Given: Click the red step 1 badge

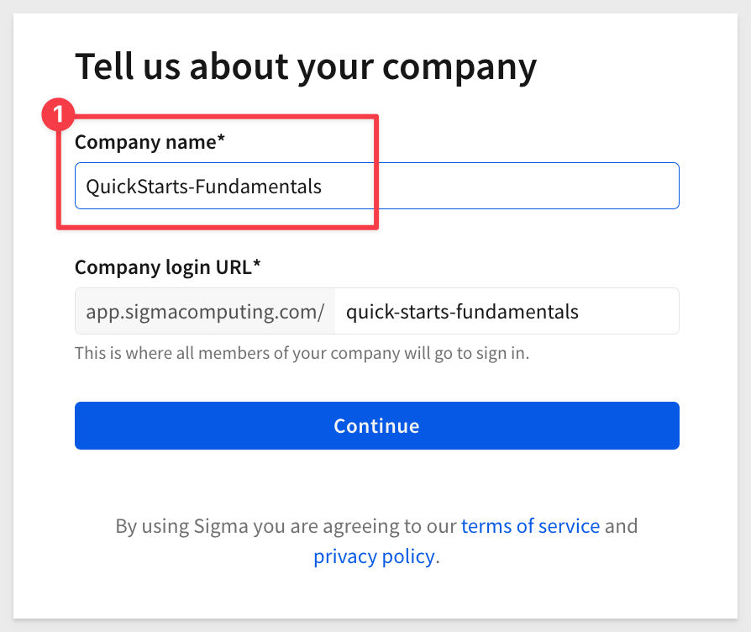Looking at the screenshot, I should pyautogui.click(x=58, y=114).
